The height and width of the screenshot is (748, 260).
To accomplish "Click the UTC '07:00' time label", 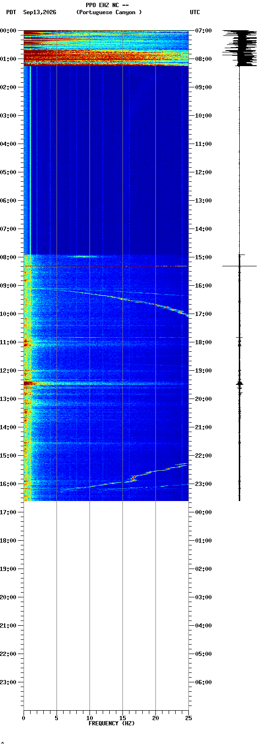I will tap(203, 30).
